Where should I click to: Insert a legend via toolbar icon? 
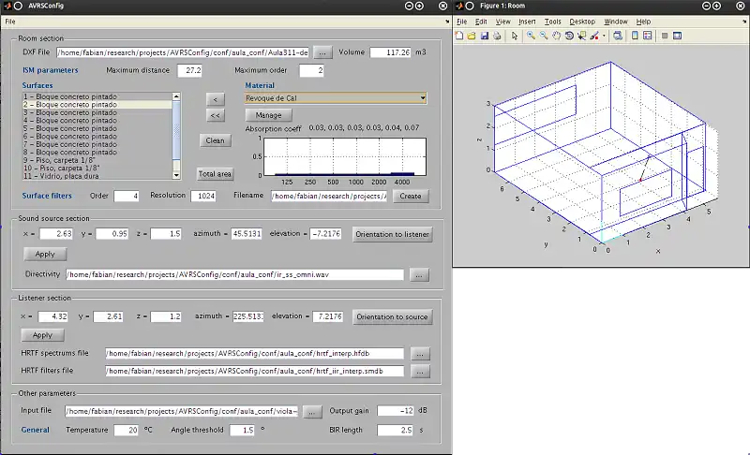tap(648, 36)
